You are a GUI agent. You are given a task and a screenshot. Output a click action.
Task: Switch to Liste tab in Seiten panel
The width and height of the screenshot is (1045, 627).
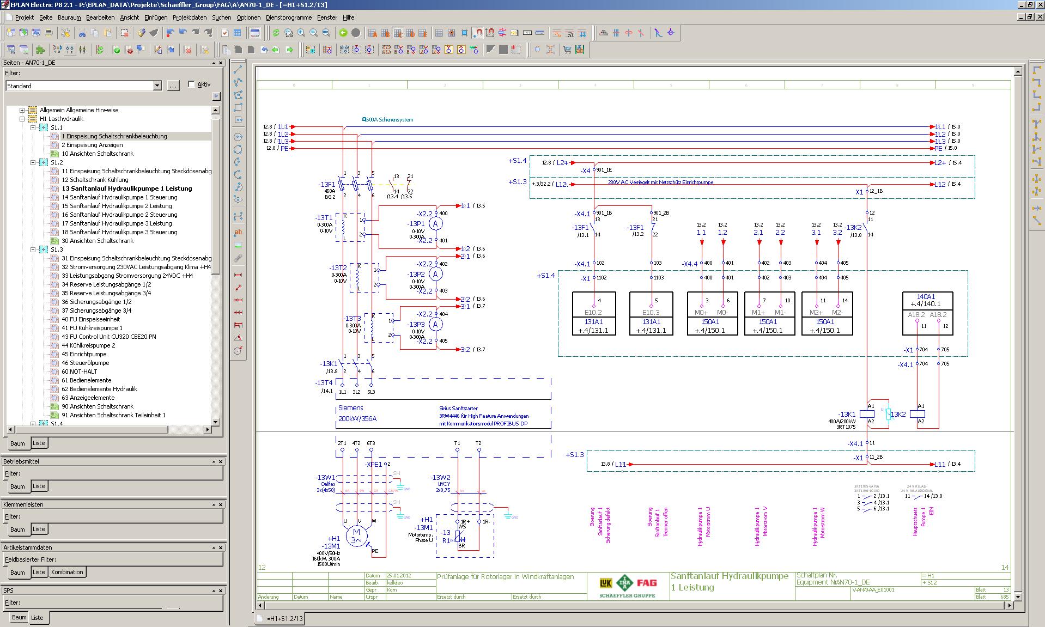pos(39,443)
